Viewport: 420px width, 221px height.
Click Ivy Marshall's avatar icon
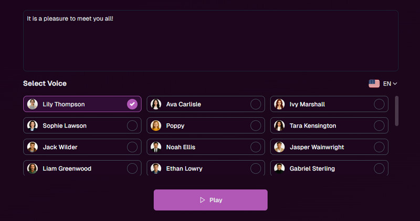click(x=279, y=104)
